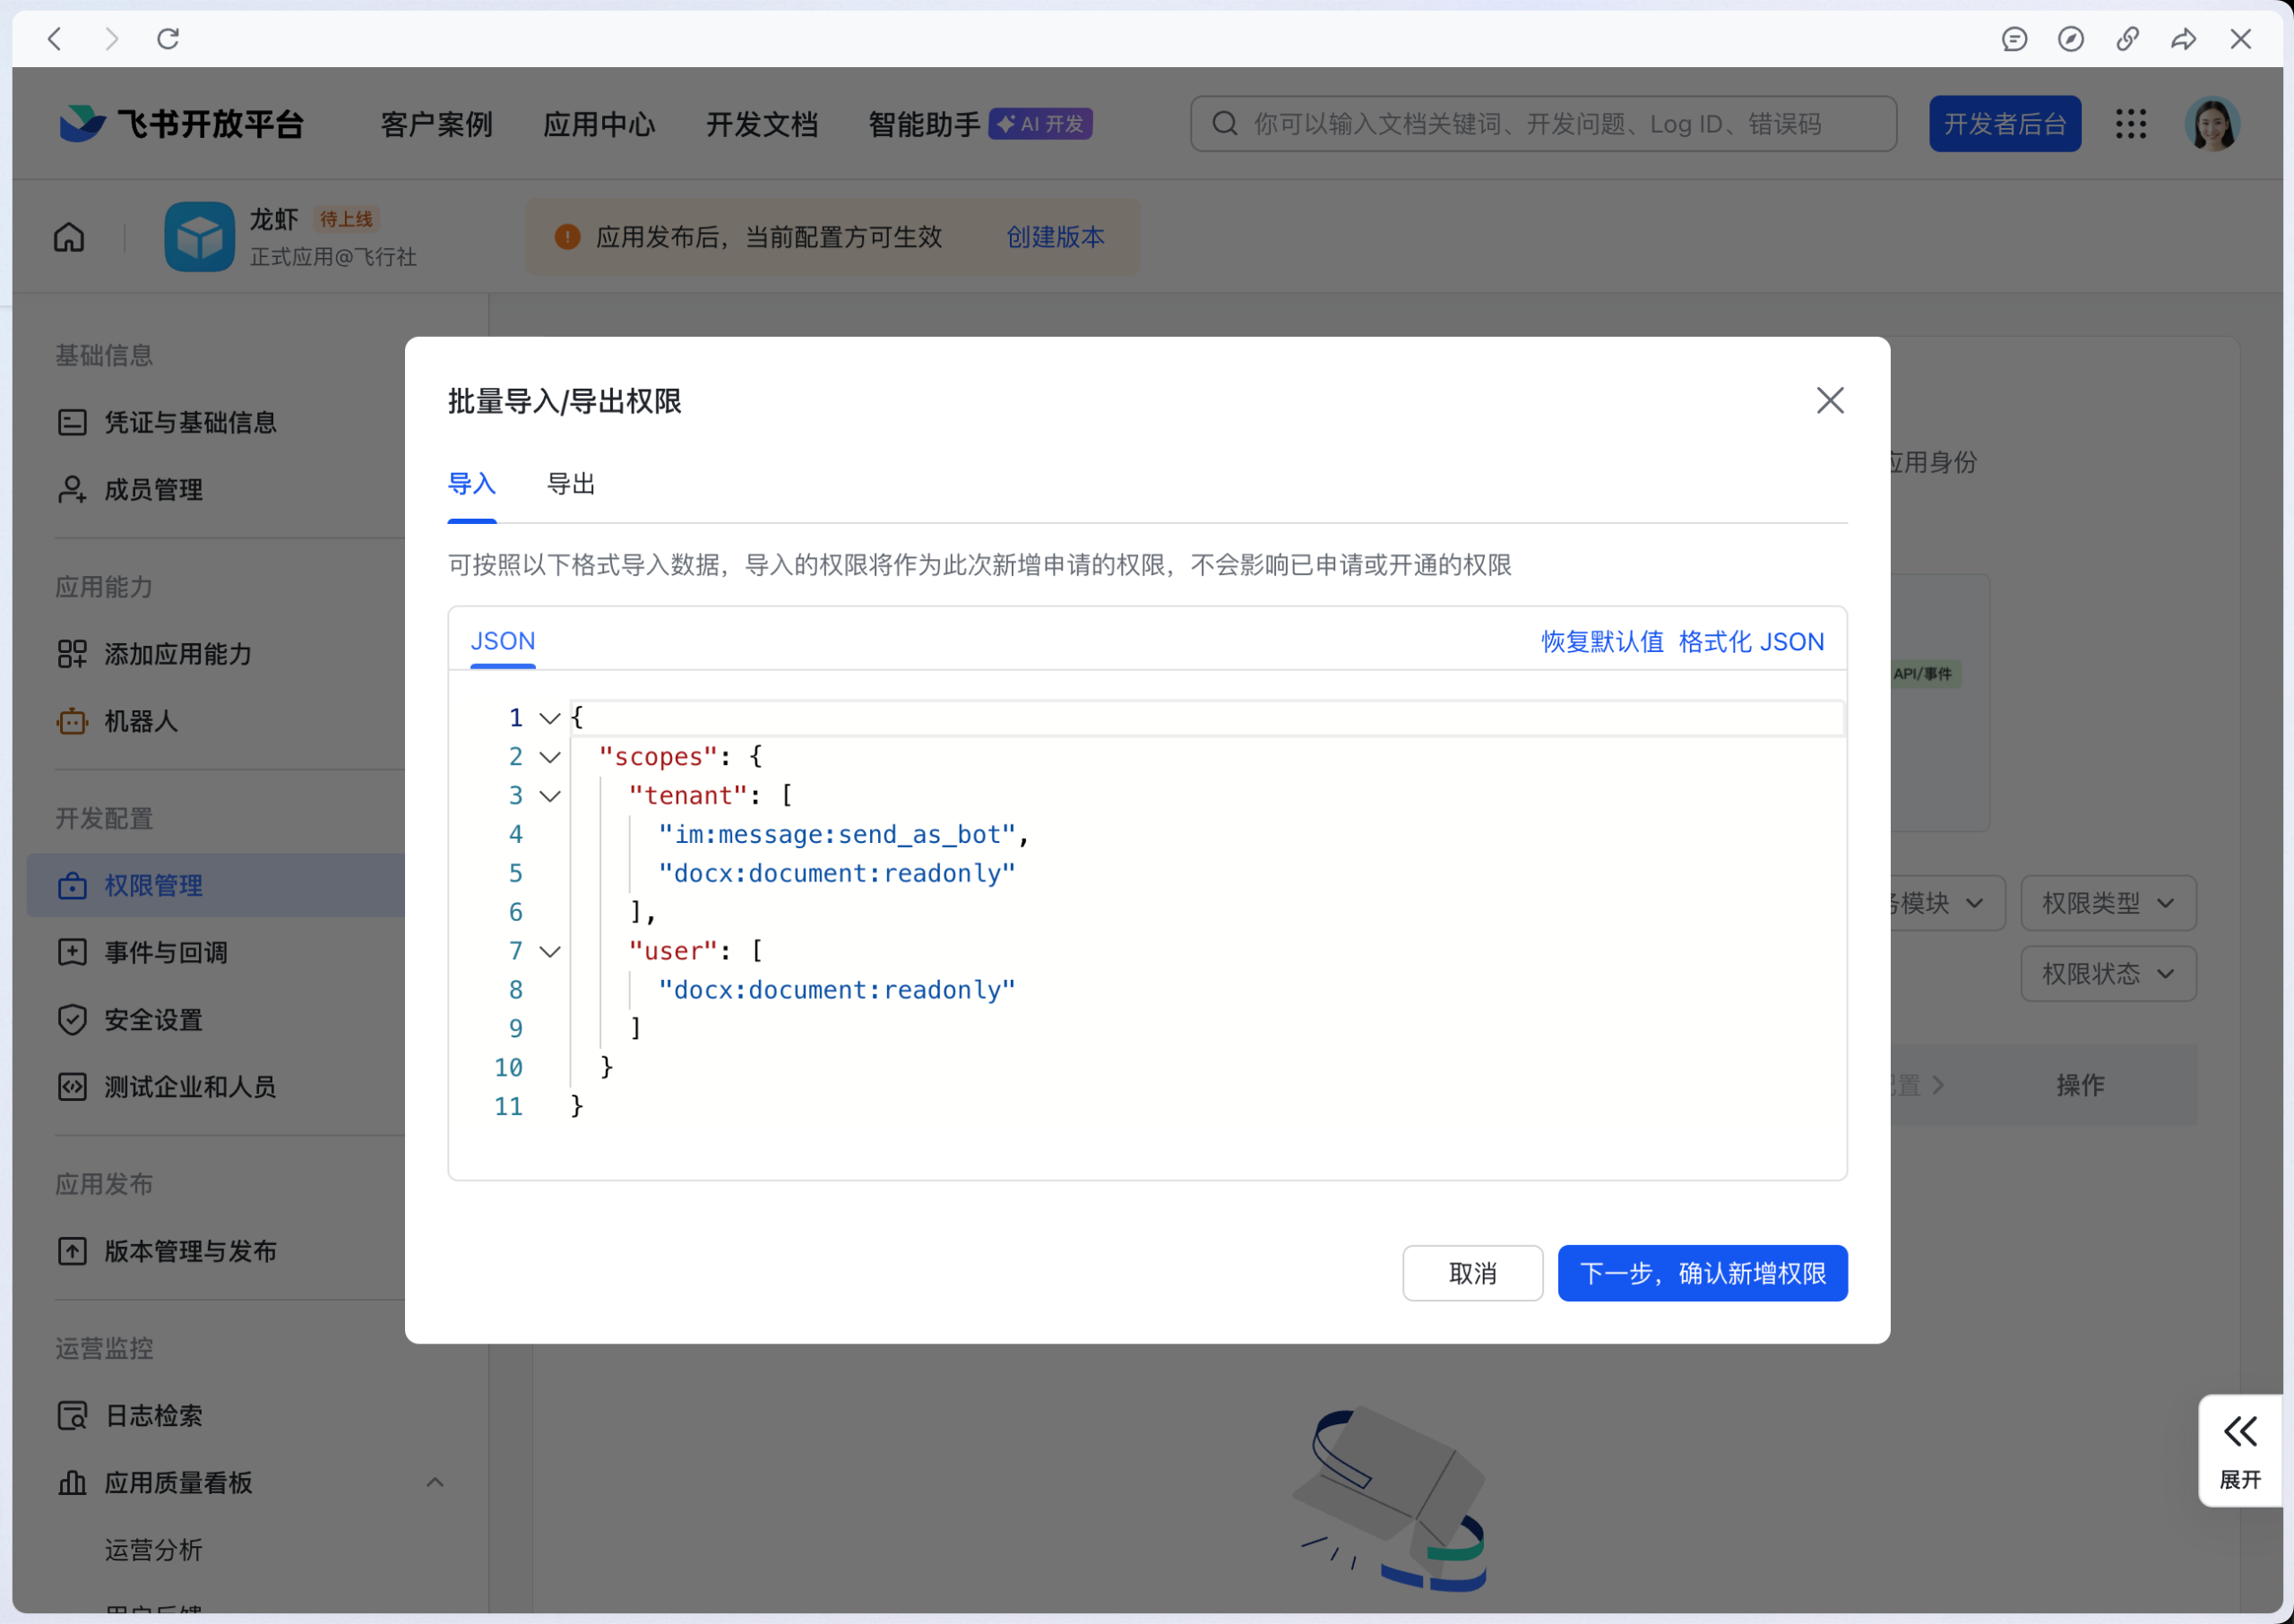Collapse the 应用质量看板 section
Image resolution: width=2294 pixels, height=1624 pixels.
[x=435, y=1483]
